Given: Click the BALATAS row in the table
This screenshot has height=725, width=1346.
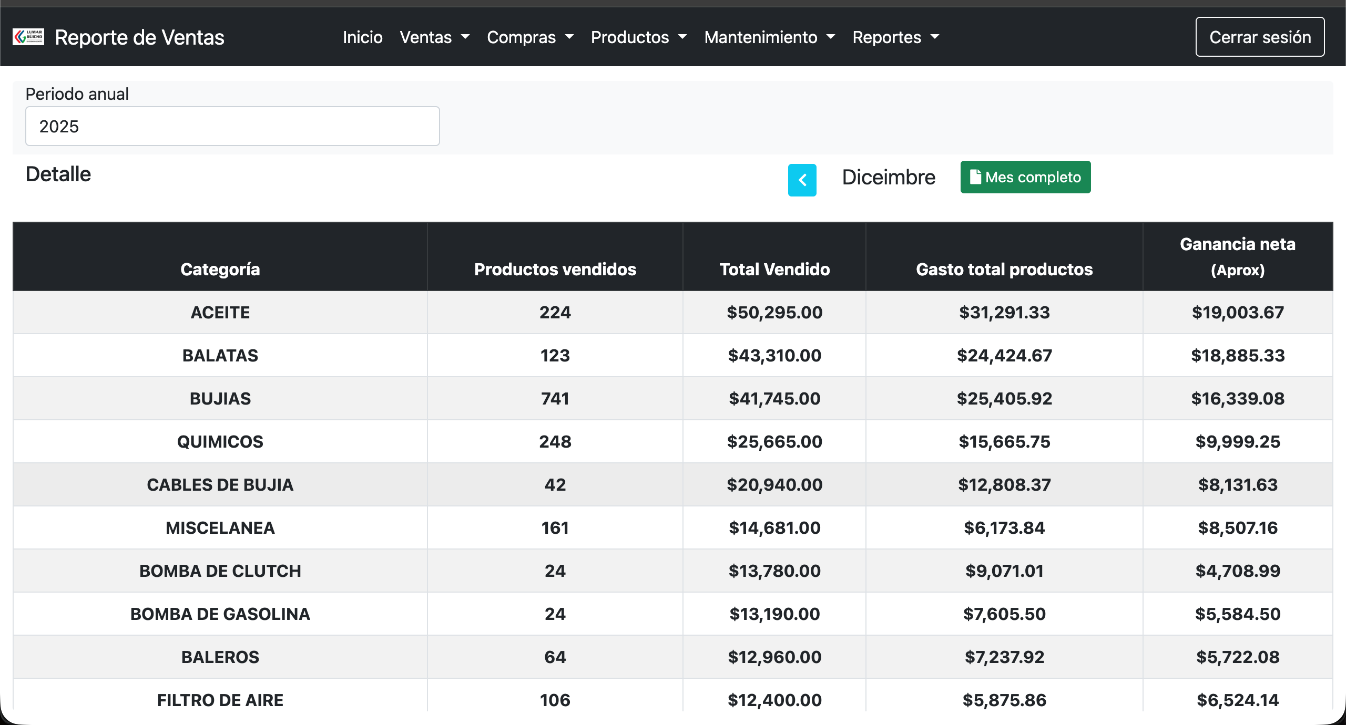Looking at the screenshot, I should pos(220,355).
